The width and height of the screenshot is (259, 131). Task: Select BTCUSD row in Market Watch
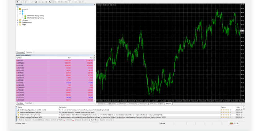(21, 60)
